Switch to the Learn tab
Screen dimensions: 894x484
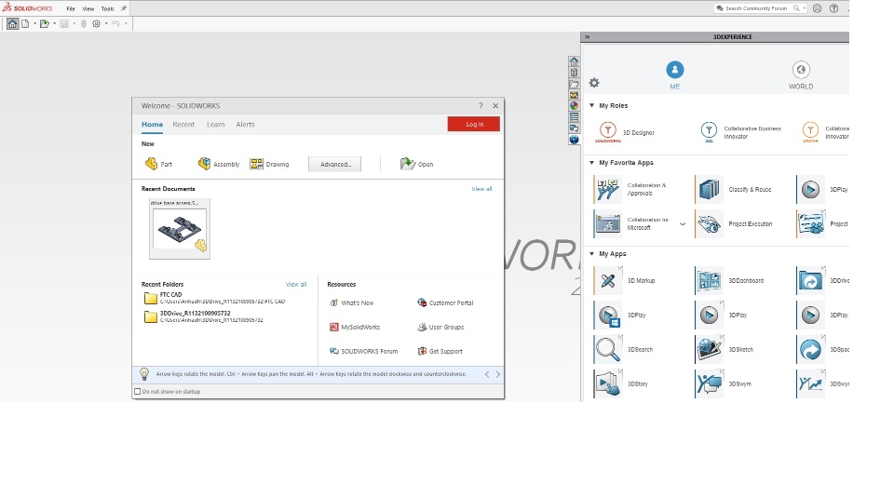click(x=215, y=125)
